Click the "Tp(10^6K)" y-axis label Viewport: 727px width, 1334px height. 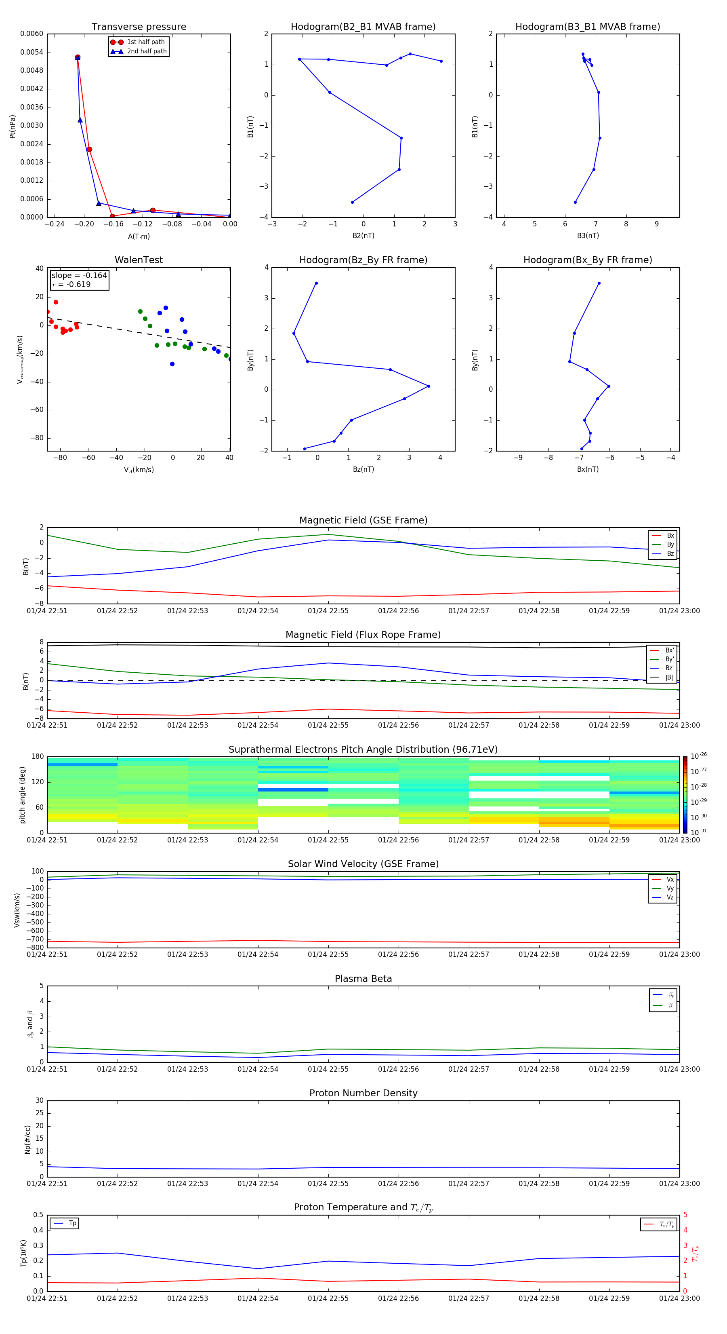(23, 1253)
